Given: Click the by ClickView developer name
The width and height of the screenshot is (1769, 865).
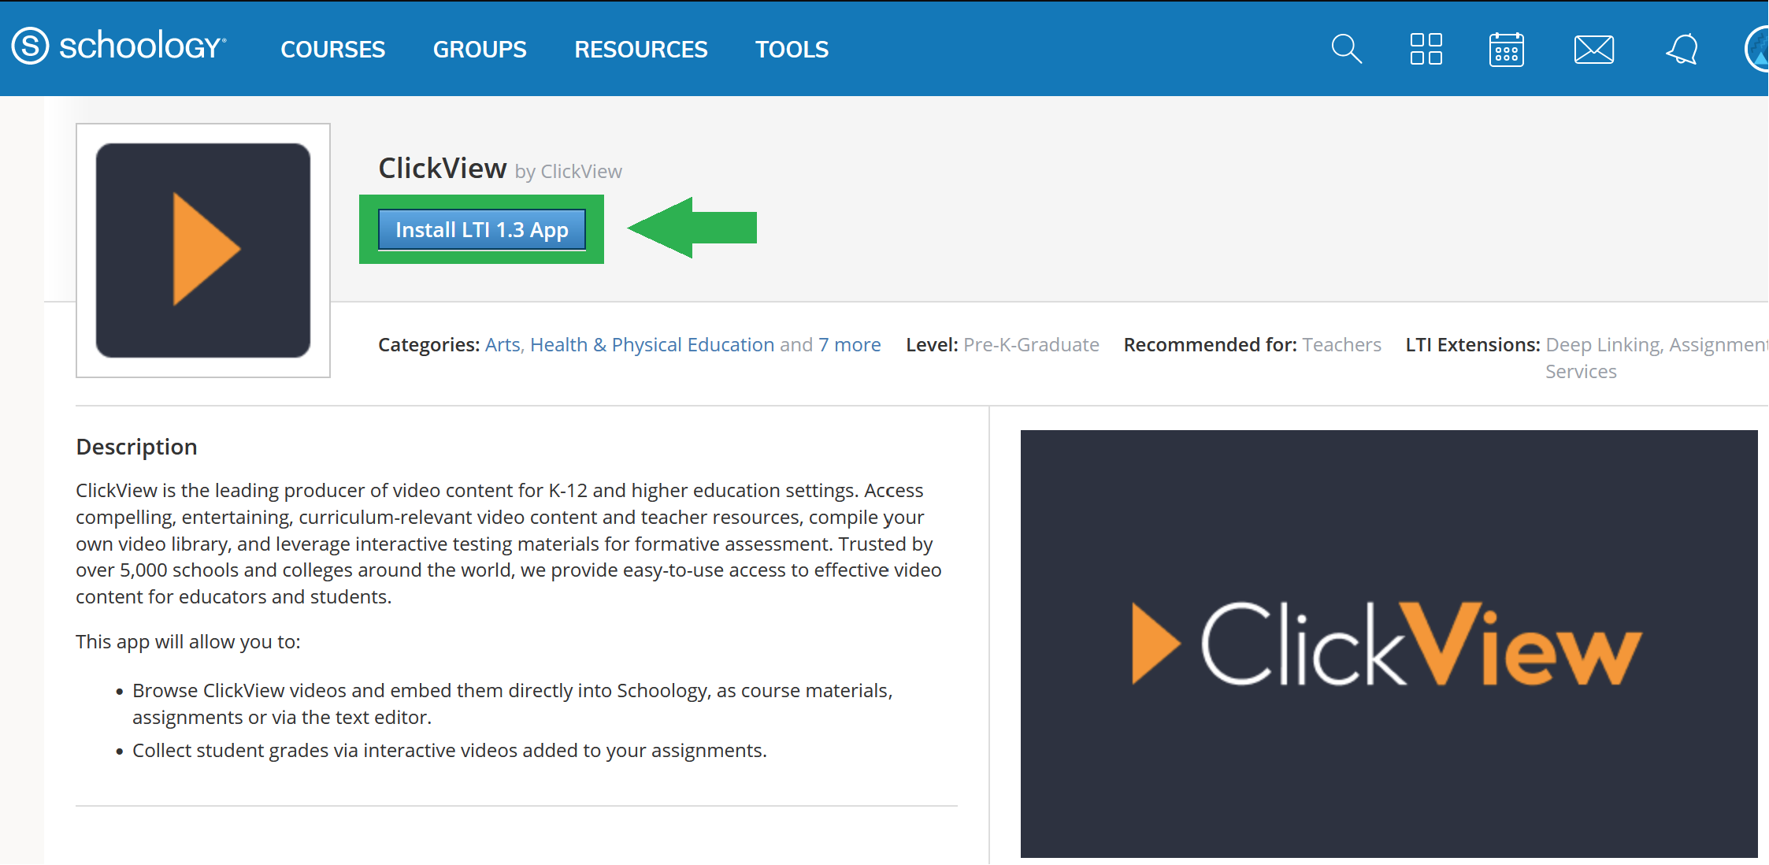Looking at the screenshot, I should point(569,172).
